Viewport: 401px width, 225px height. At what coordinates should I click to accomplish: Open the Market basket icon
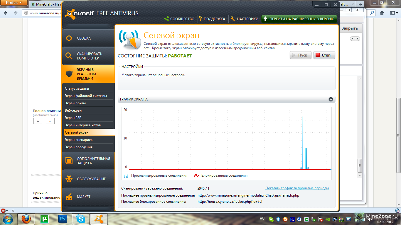tap(69, 197)
